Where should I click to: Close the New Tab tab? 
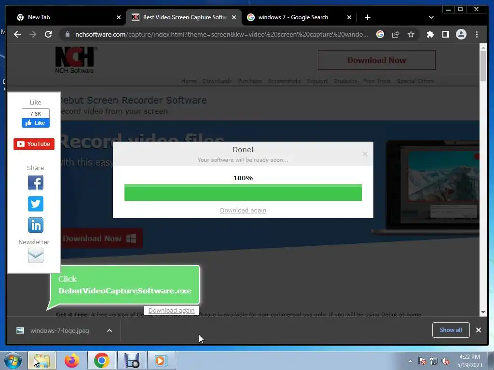point(119,17)
